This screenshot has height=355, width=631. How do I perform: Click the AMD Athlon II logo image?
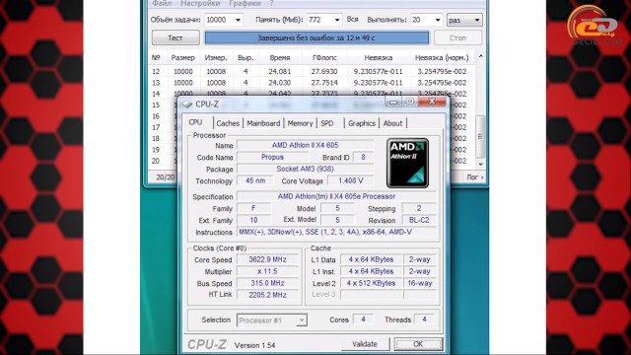click(x=407, y=164)
